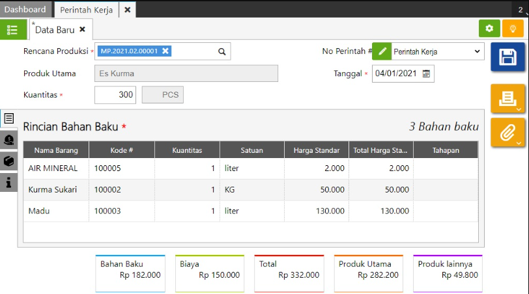The image size is (529, 294).
Task: Search Rencana Produksi with magnifier icon
Action: pos(222,51)
